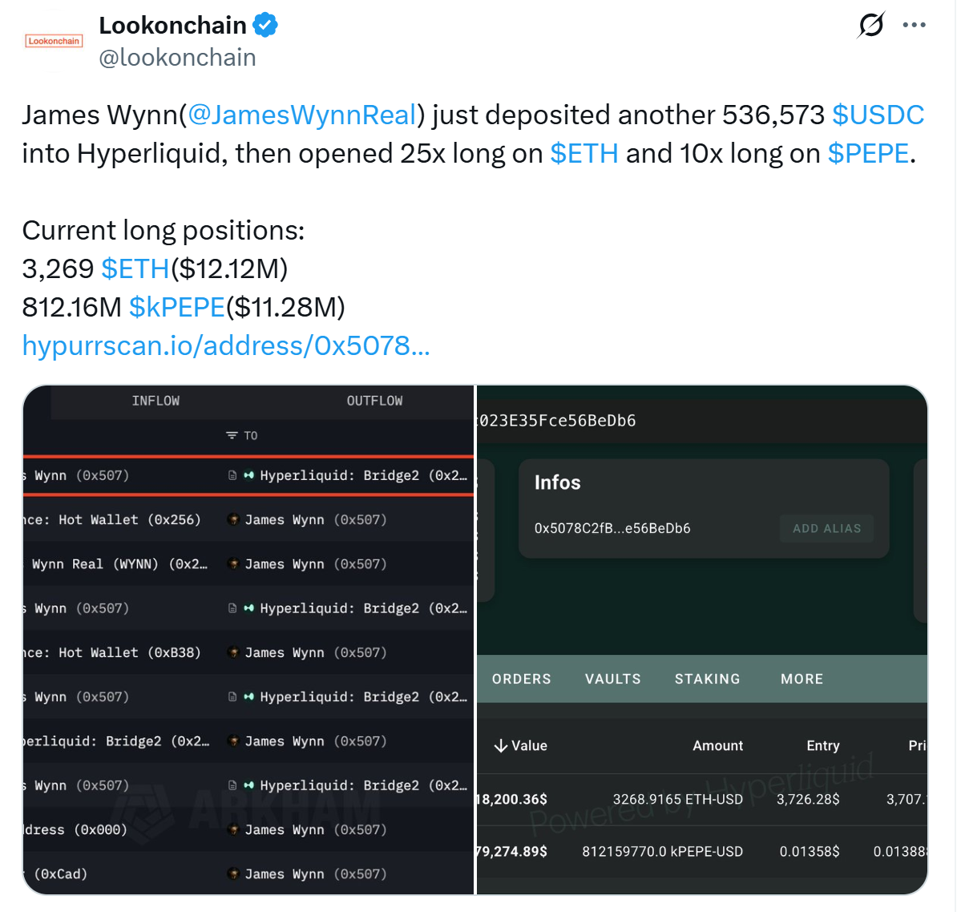Switch to the VAULTS tab
957x912 pixels.
click(x=612, y=679)
